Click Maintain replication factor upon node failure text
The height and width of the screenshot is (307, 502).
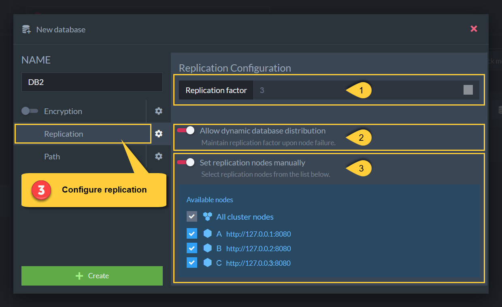[x=268, y=143]
